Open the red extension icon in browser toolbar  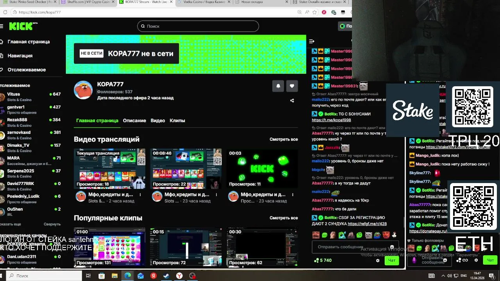click(x=324, y=12)
